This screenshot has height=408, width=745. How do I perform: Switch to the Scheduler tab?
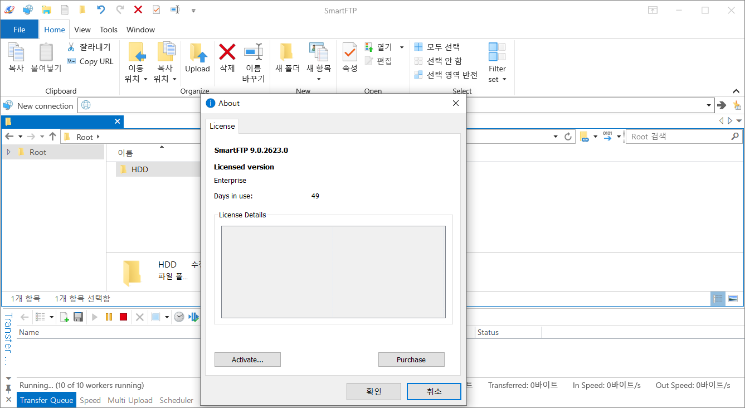point(176,400)
